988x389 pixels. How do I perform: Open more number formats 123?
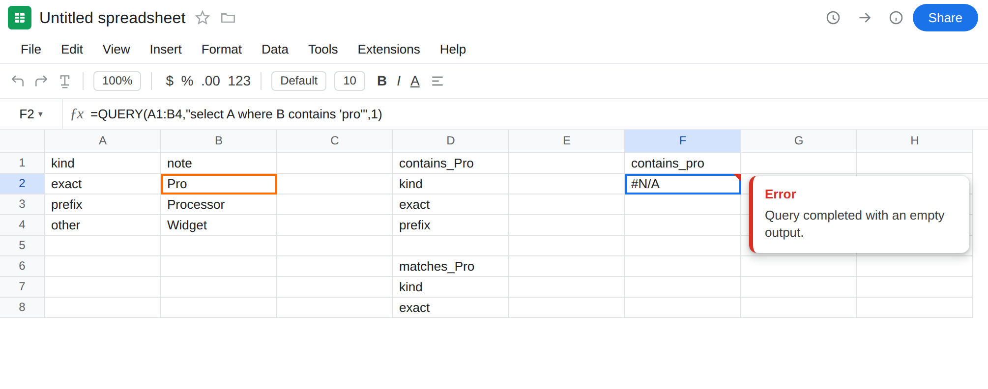point(239,81)
